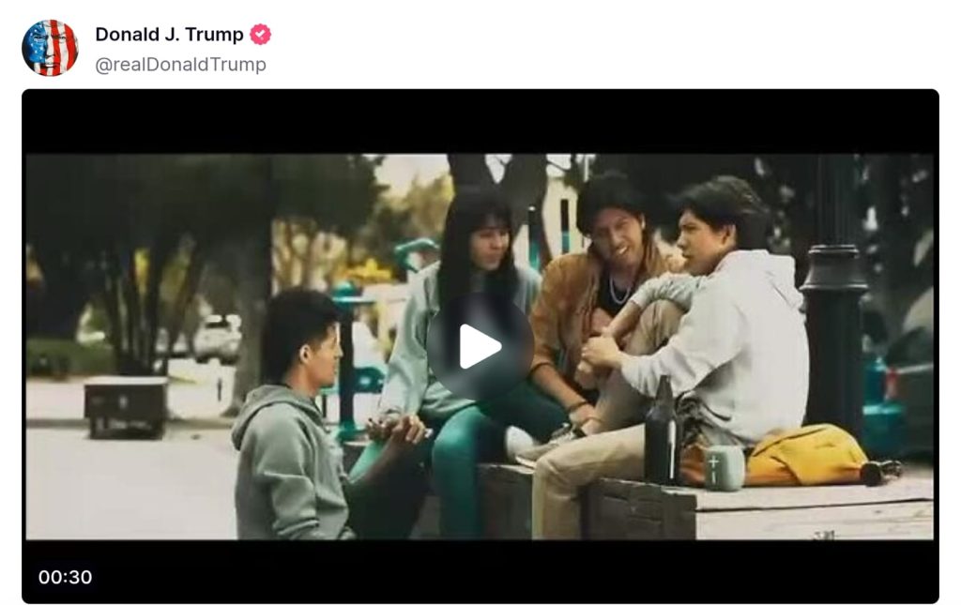
Task: Click the pink verified checkmark badge
Action: coord(260,35)
